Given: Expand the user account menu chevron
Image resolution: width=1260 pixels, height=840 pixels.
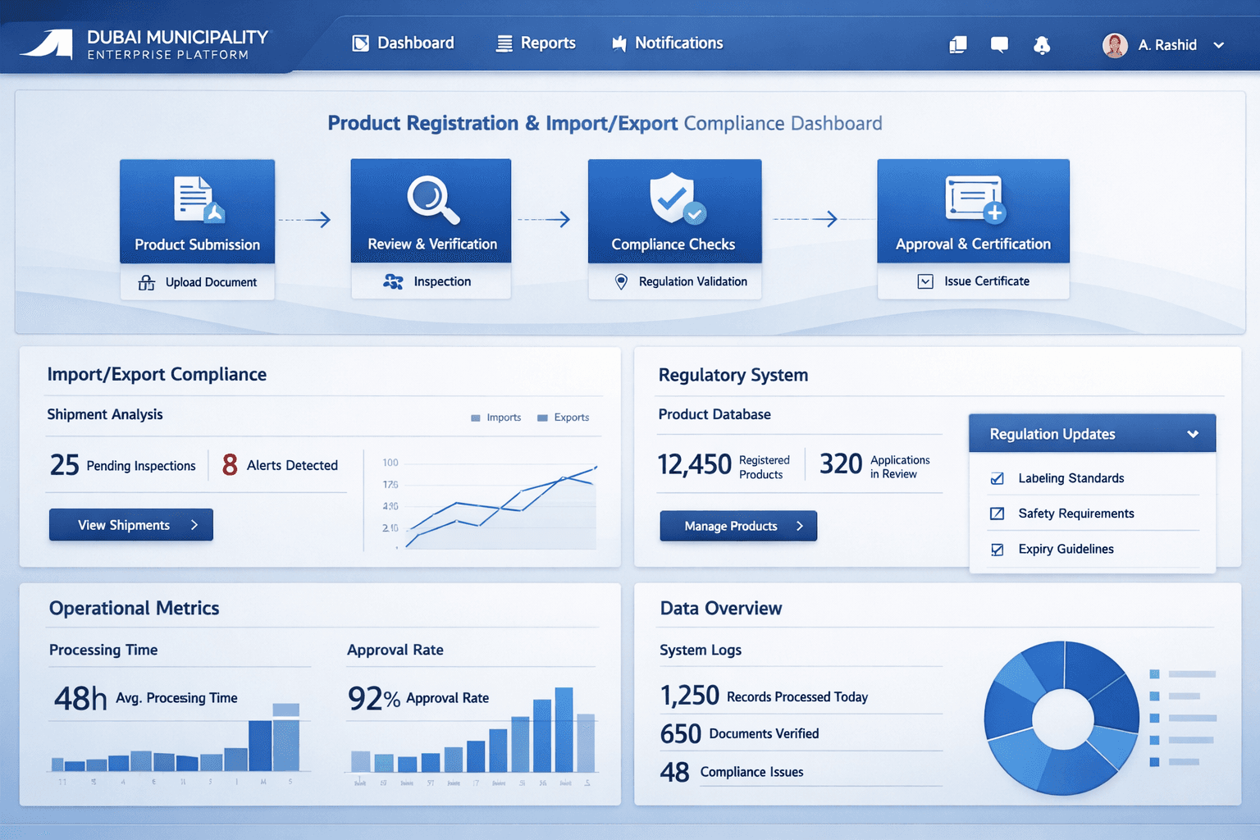Looking at the screenshot, I should (x=1219, y=45).
